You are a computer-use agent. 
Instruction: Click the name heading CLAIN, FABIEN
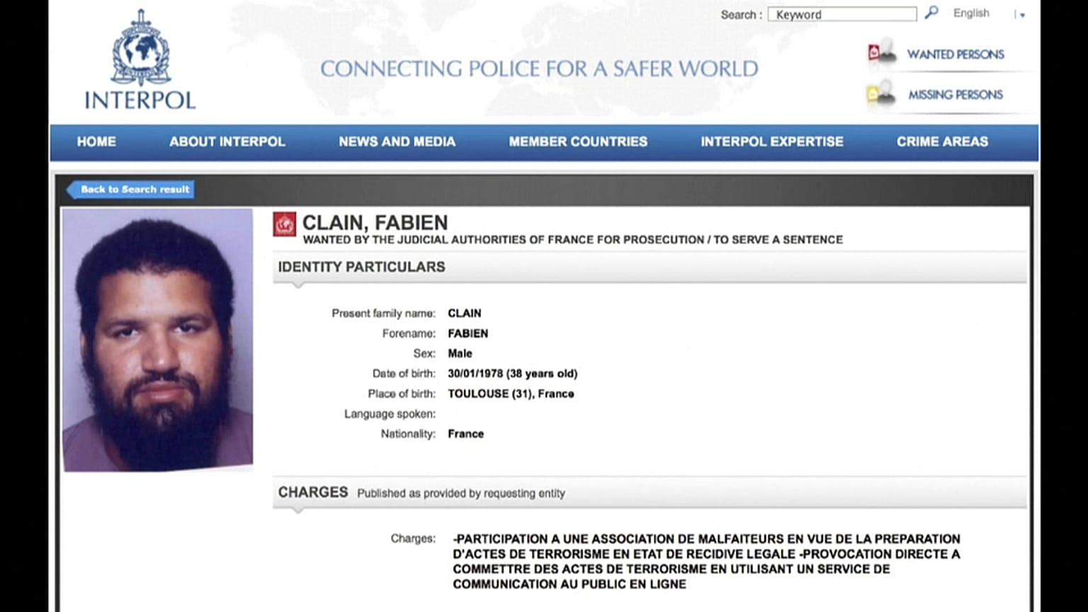(x=375, y=222)
